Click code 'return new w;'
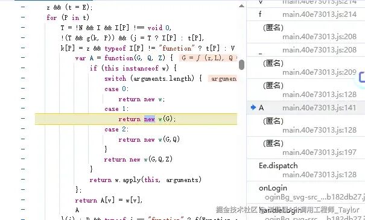 (x=142, y=99)
